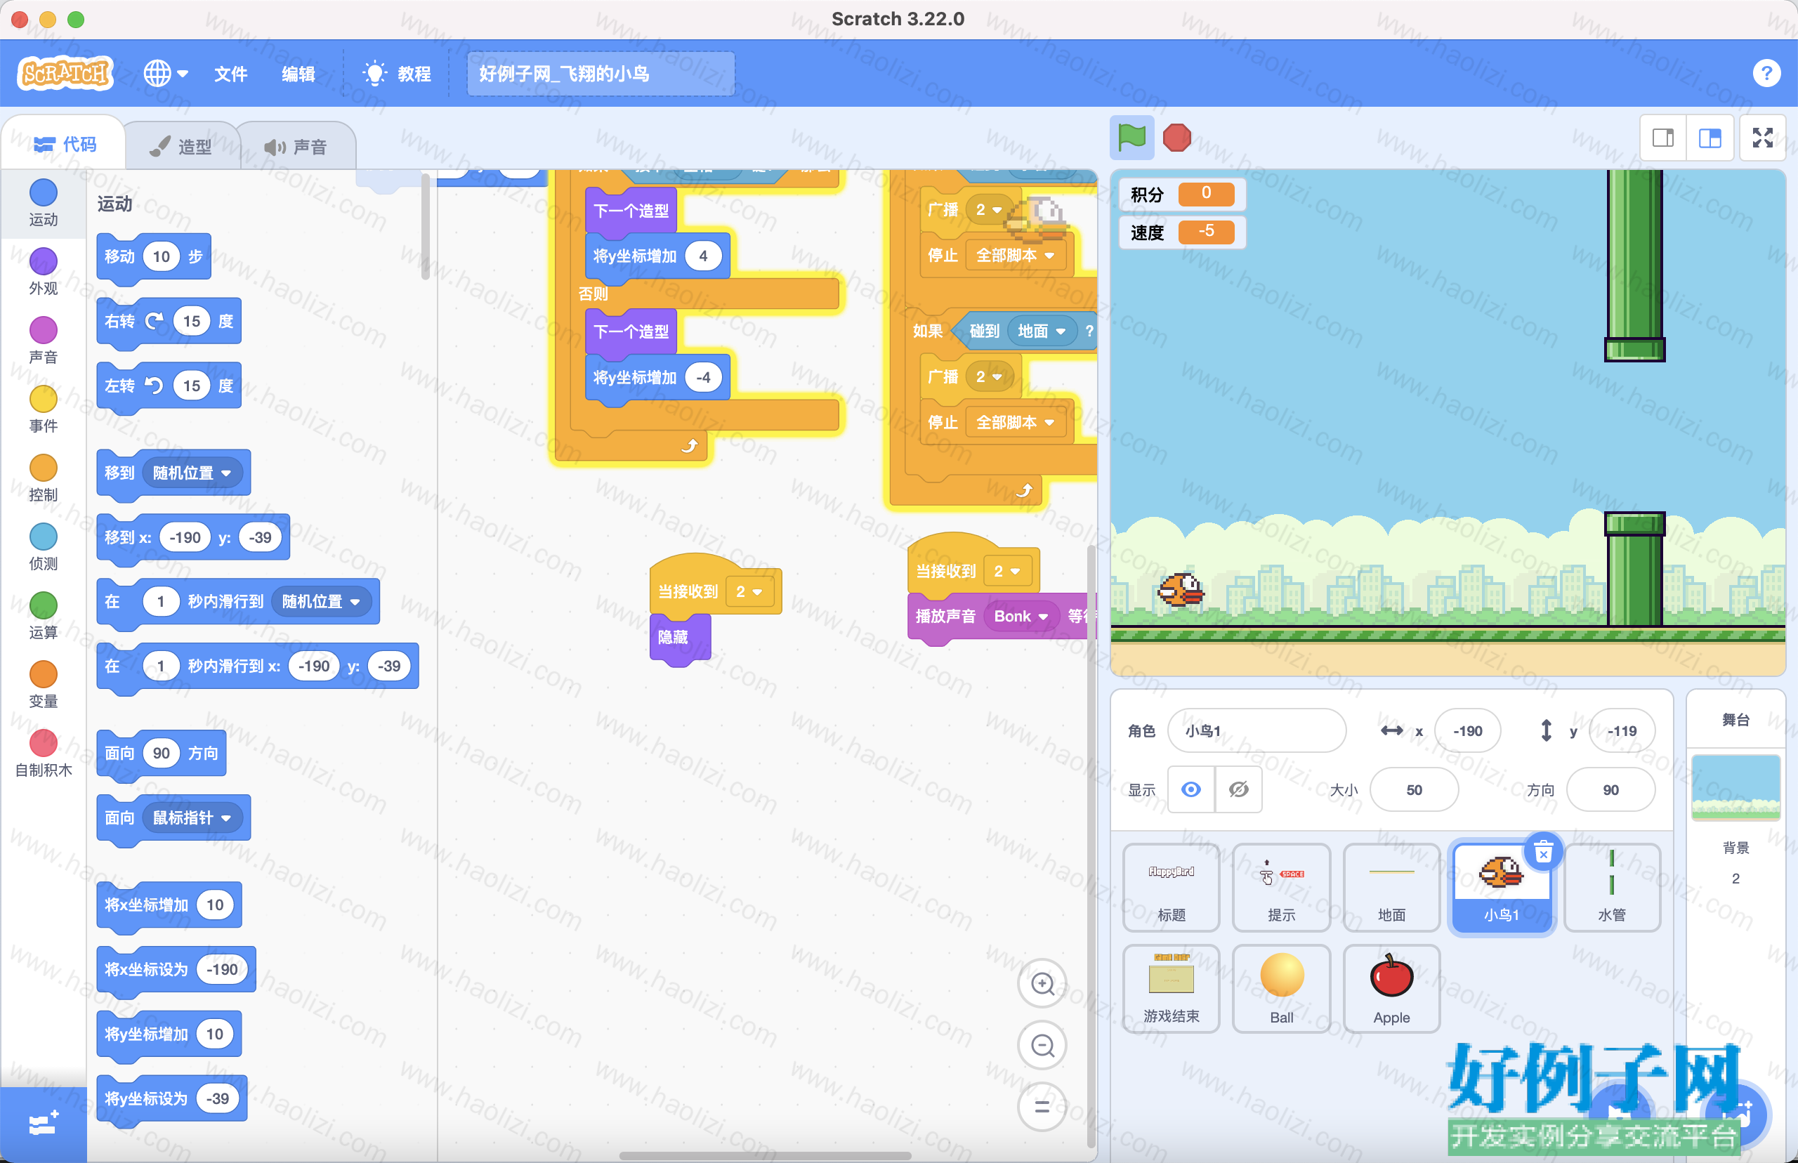Edit the sprite x position field

tap(1467, 730)
